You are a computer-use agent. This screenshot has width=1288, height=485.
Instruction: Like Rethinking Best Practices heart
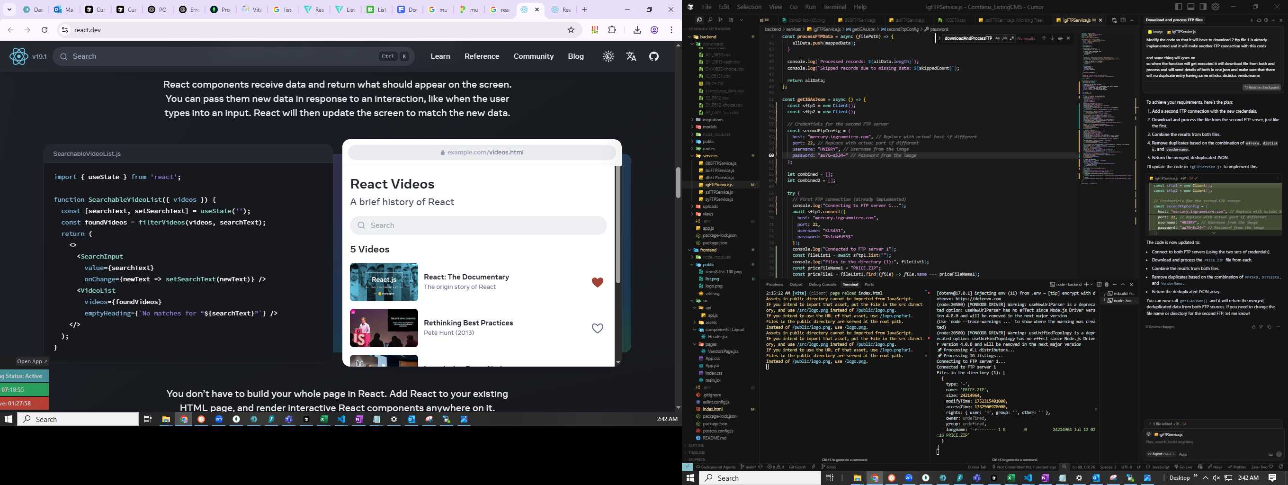(x=598, y=329)
